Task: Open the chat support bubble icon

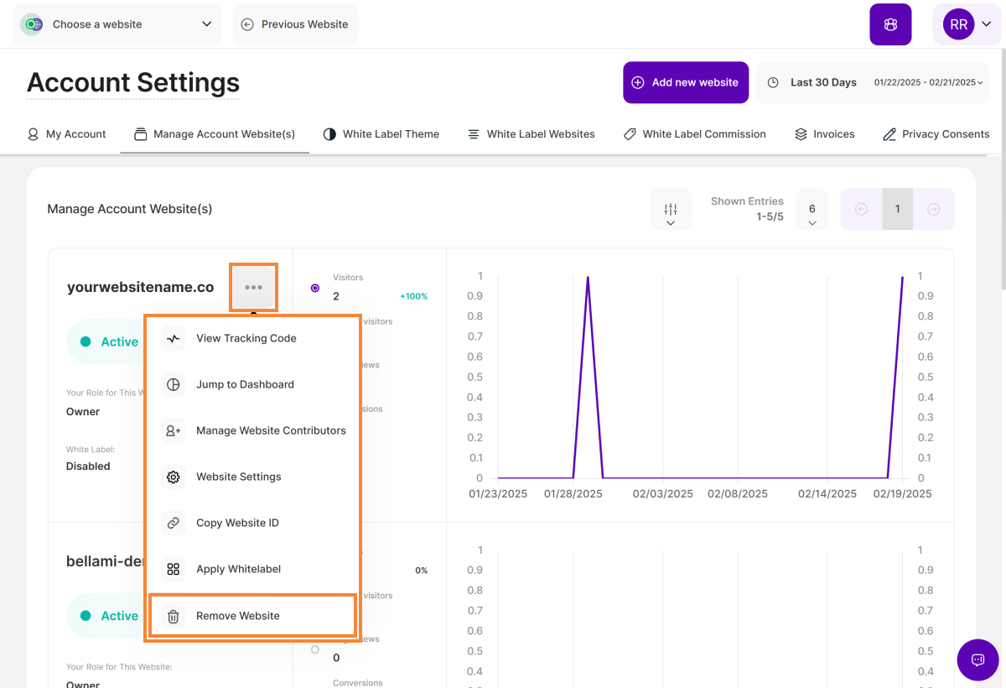Action: [977, 659]
